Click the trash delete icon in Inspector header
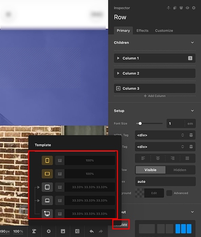 tap(181, 8)
